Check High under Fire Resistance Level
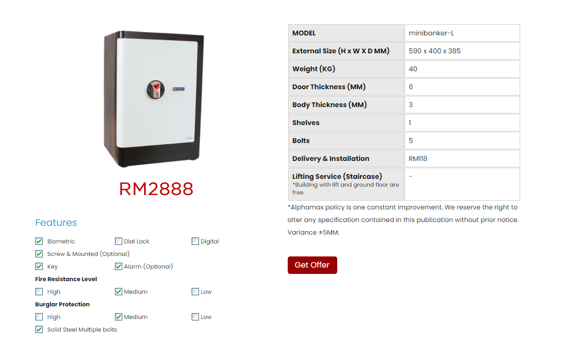 (x=39, y=291)
